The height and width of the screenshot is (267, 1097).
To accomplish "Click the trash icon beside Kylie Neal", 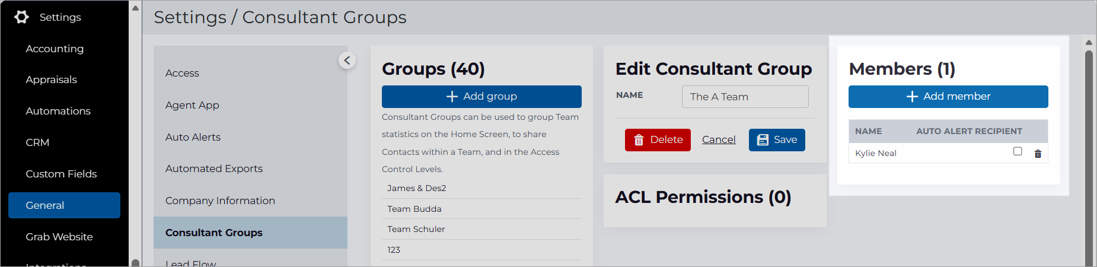I will [x=1038, y=154].
